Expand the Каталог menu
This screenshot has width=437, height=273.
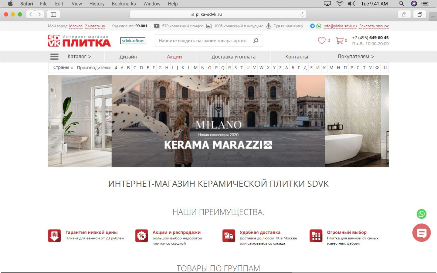79,57
